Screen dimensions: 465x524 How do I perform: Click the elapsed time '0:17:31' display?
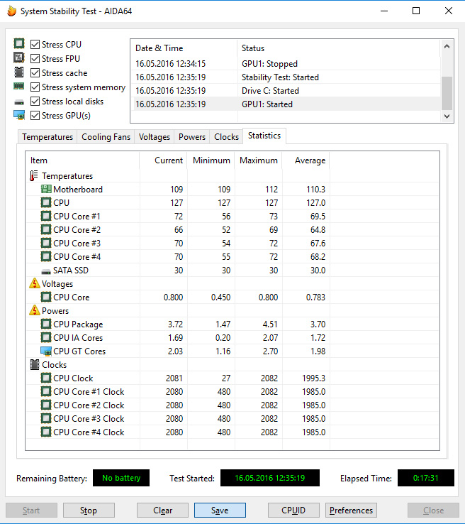coord(425,478)
